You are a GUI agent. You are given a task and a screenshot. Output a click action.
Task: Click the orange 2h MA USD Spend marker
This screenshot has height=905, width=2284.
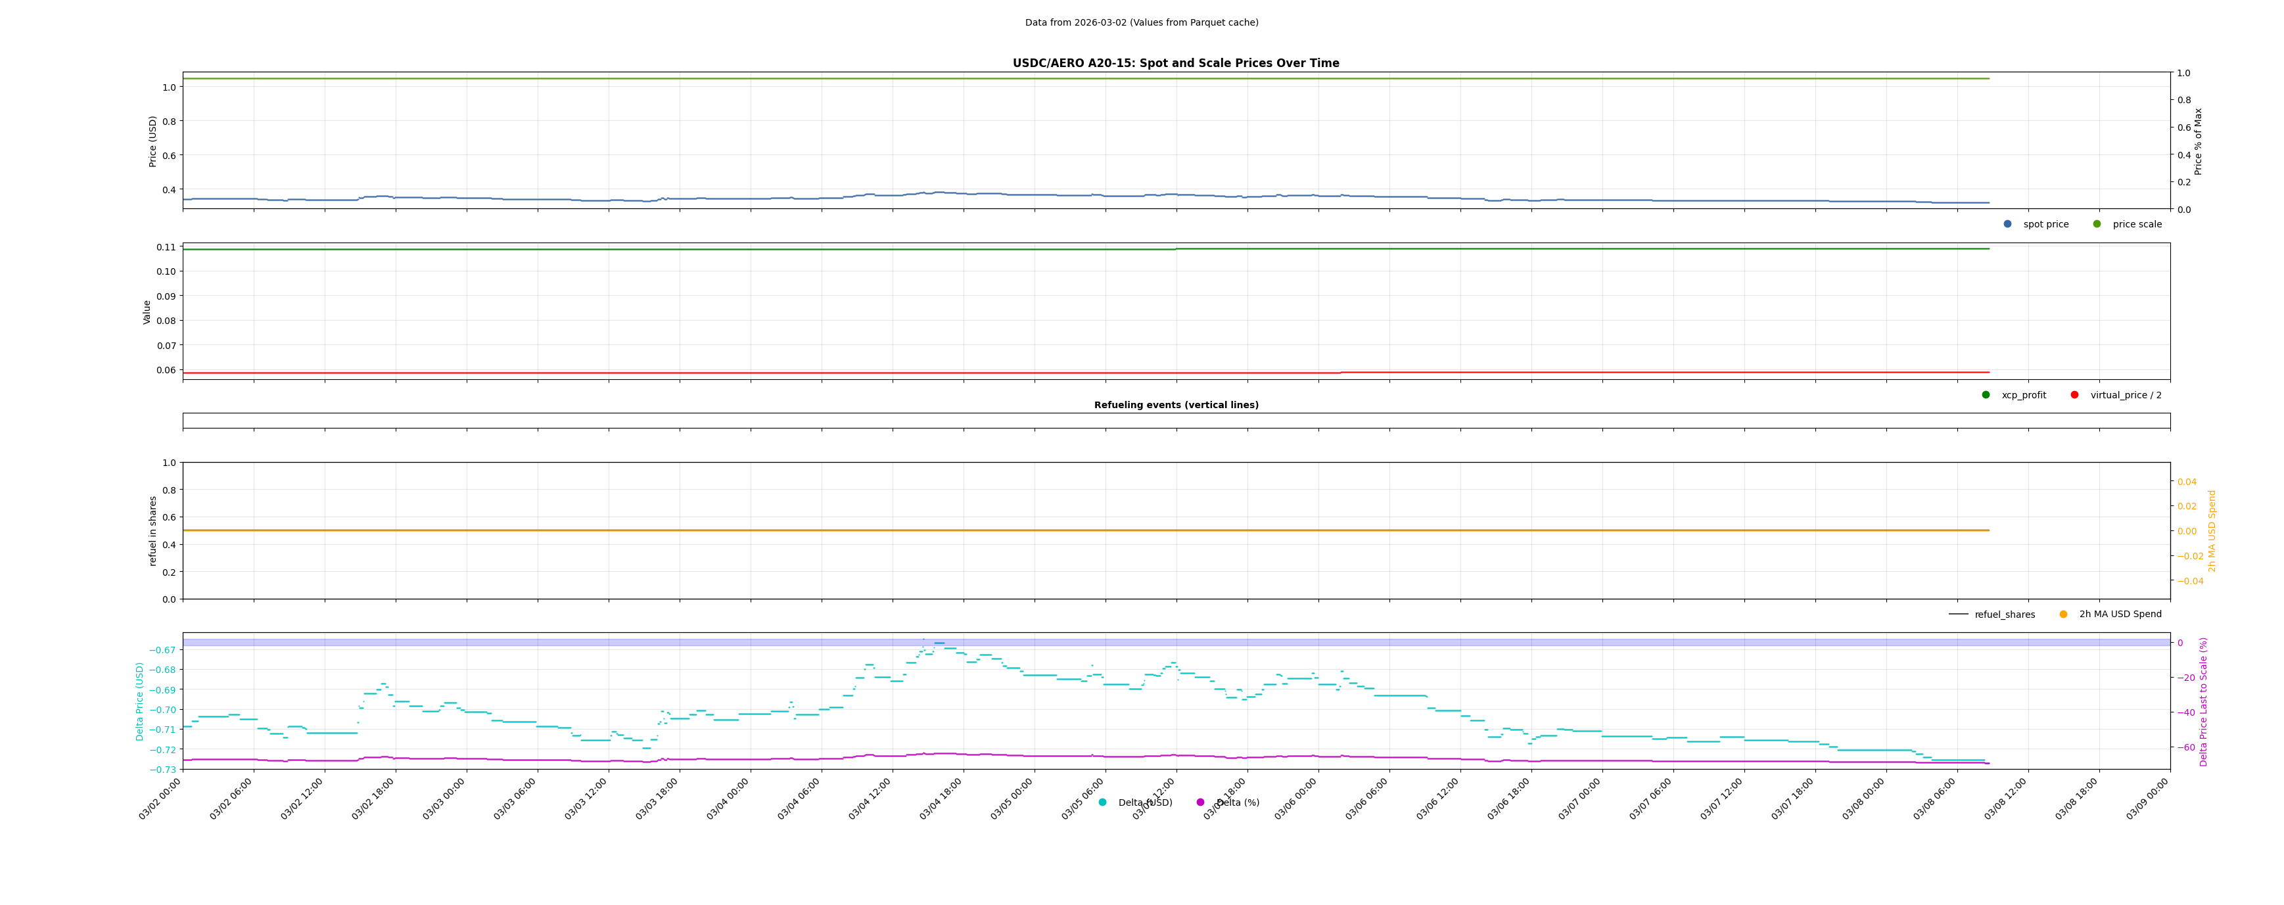2063,615
